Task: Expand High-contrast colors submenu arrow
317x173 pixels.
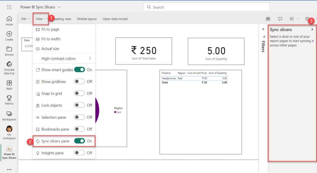Action: coord(90,58)
